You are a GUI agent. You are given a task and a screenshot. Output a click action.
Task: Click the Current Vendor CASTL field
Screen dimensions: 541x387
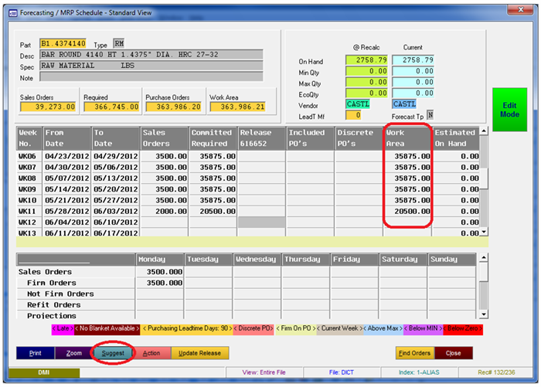[x=404, y=104]
